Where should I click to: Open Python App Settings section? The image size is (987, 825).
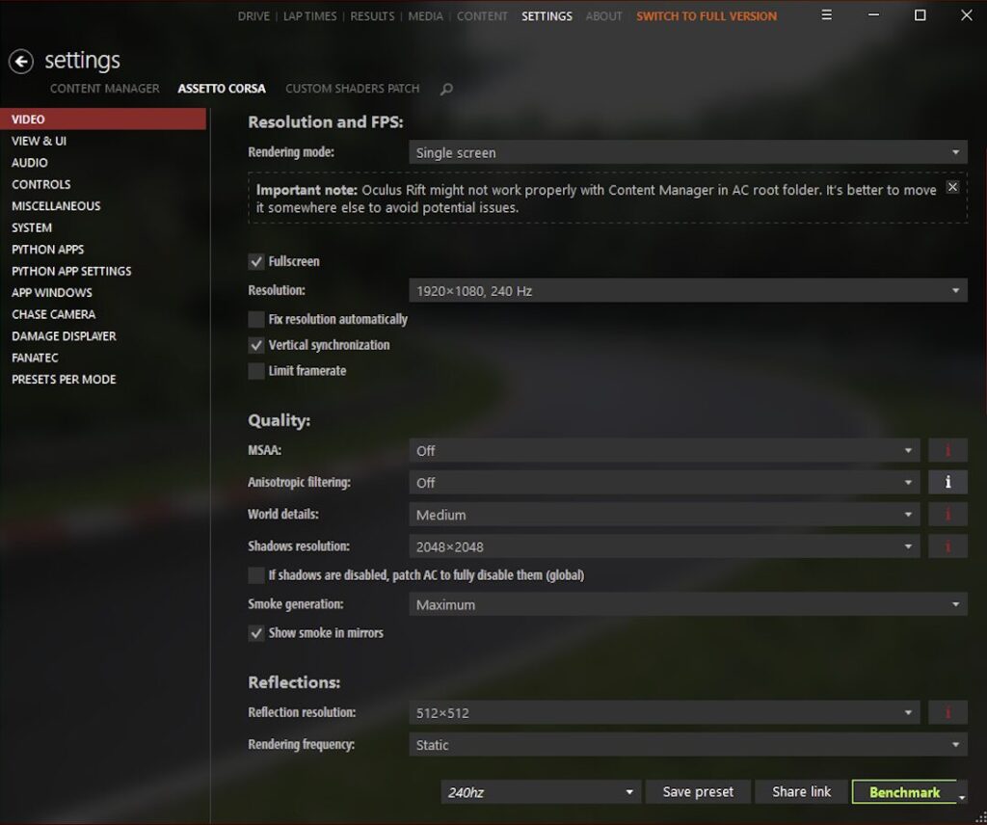pos(103,271)
